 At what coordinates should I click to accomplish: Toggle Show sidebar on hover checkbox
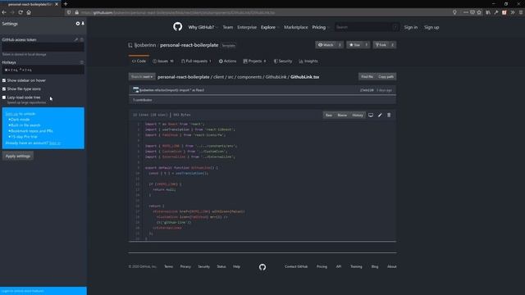coord(4,80)
